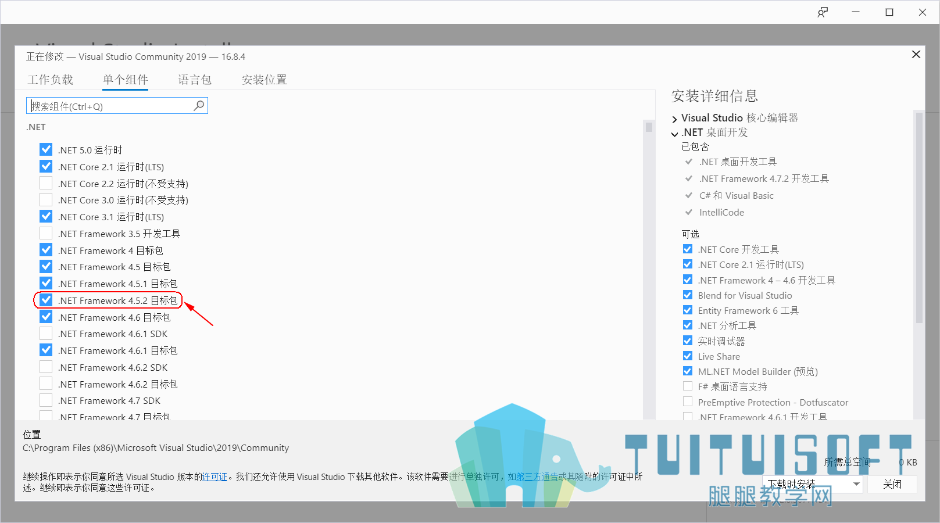Image resolution: width=940 pixels, height=523 pixels.
Task: Toggle .NET Framework 4.5.2 目标包 checkbox
Action: click(46, 300)
